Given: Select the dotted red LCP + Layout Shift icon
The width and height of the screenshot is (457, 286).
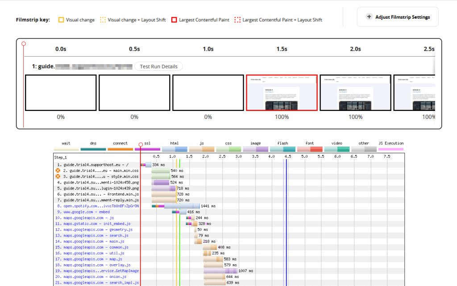Looking at the screenshot, I should tap(237, 20).
